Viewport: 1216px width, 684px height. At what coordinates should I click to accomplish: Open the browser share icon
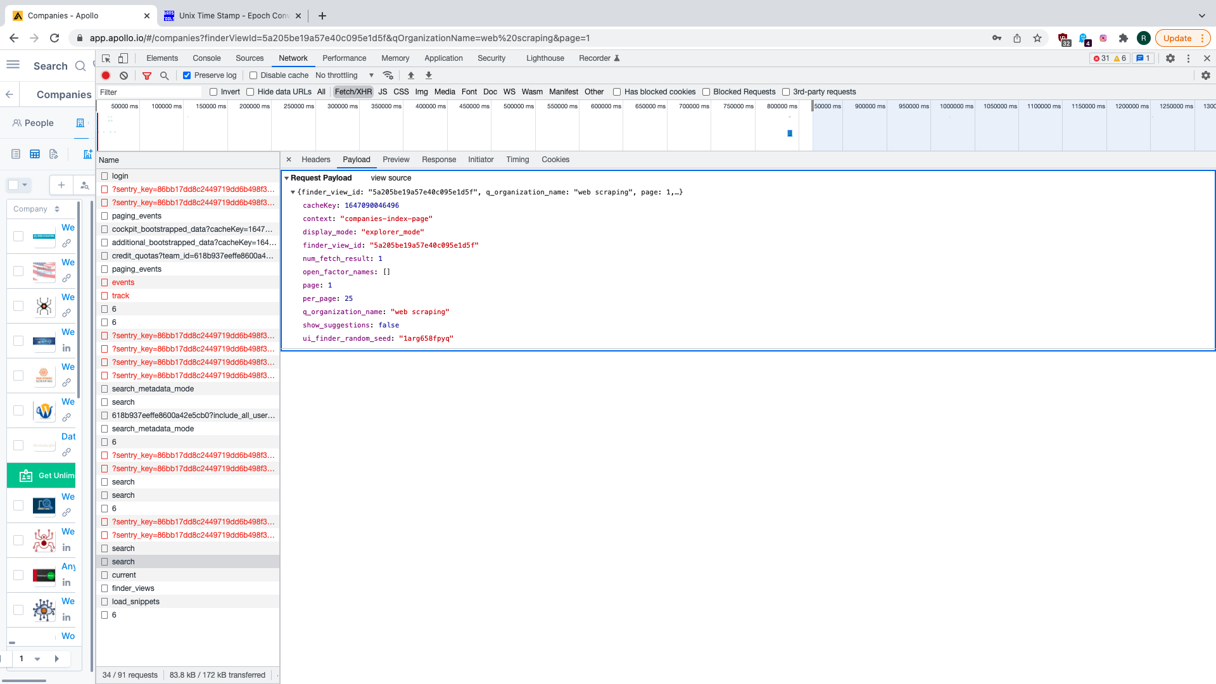(1017, 38)
